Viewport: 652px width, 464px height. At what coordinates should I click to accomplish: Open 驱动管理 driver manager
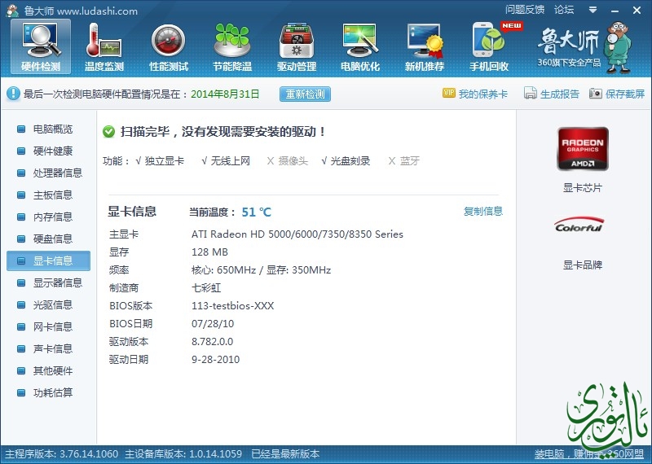click(x=296, y=46)
